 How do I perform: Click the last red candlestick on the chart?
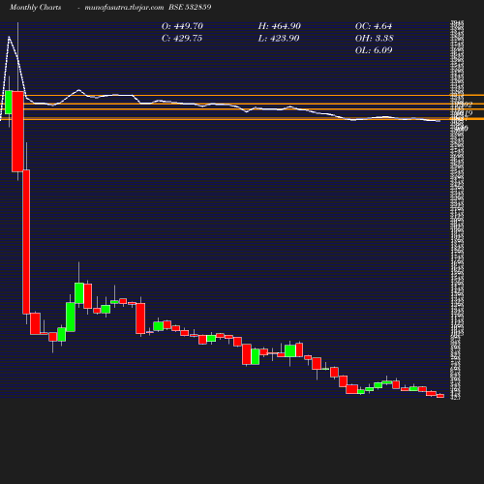[440, 396]
